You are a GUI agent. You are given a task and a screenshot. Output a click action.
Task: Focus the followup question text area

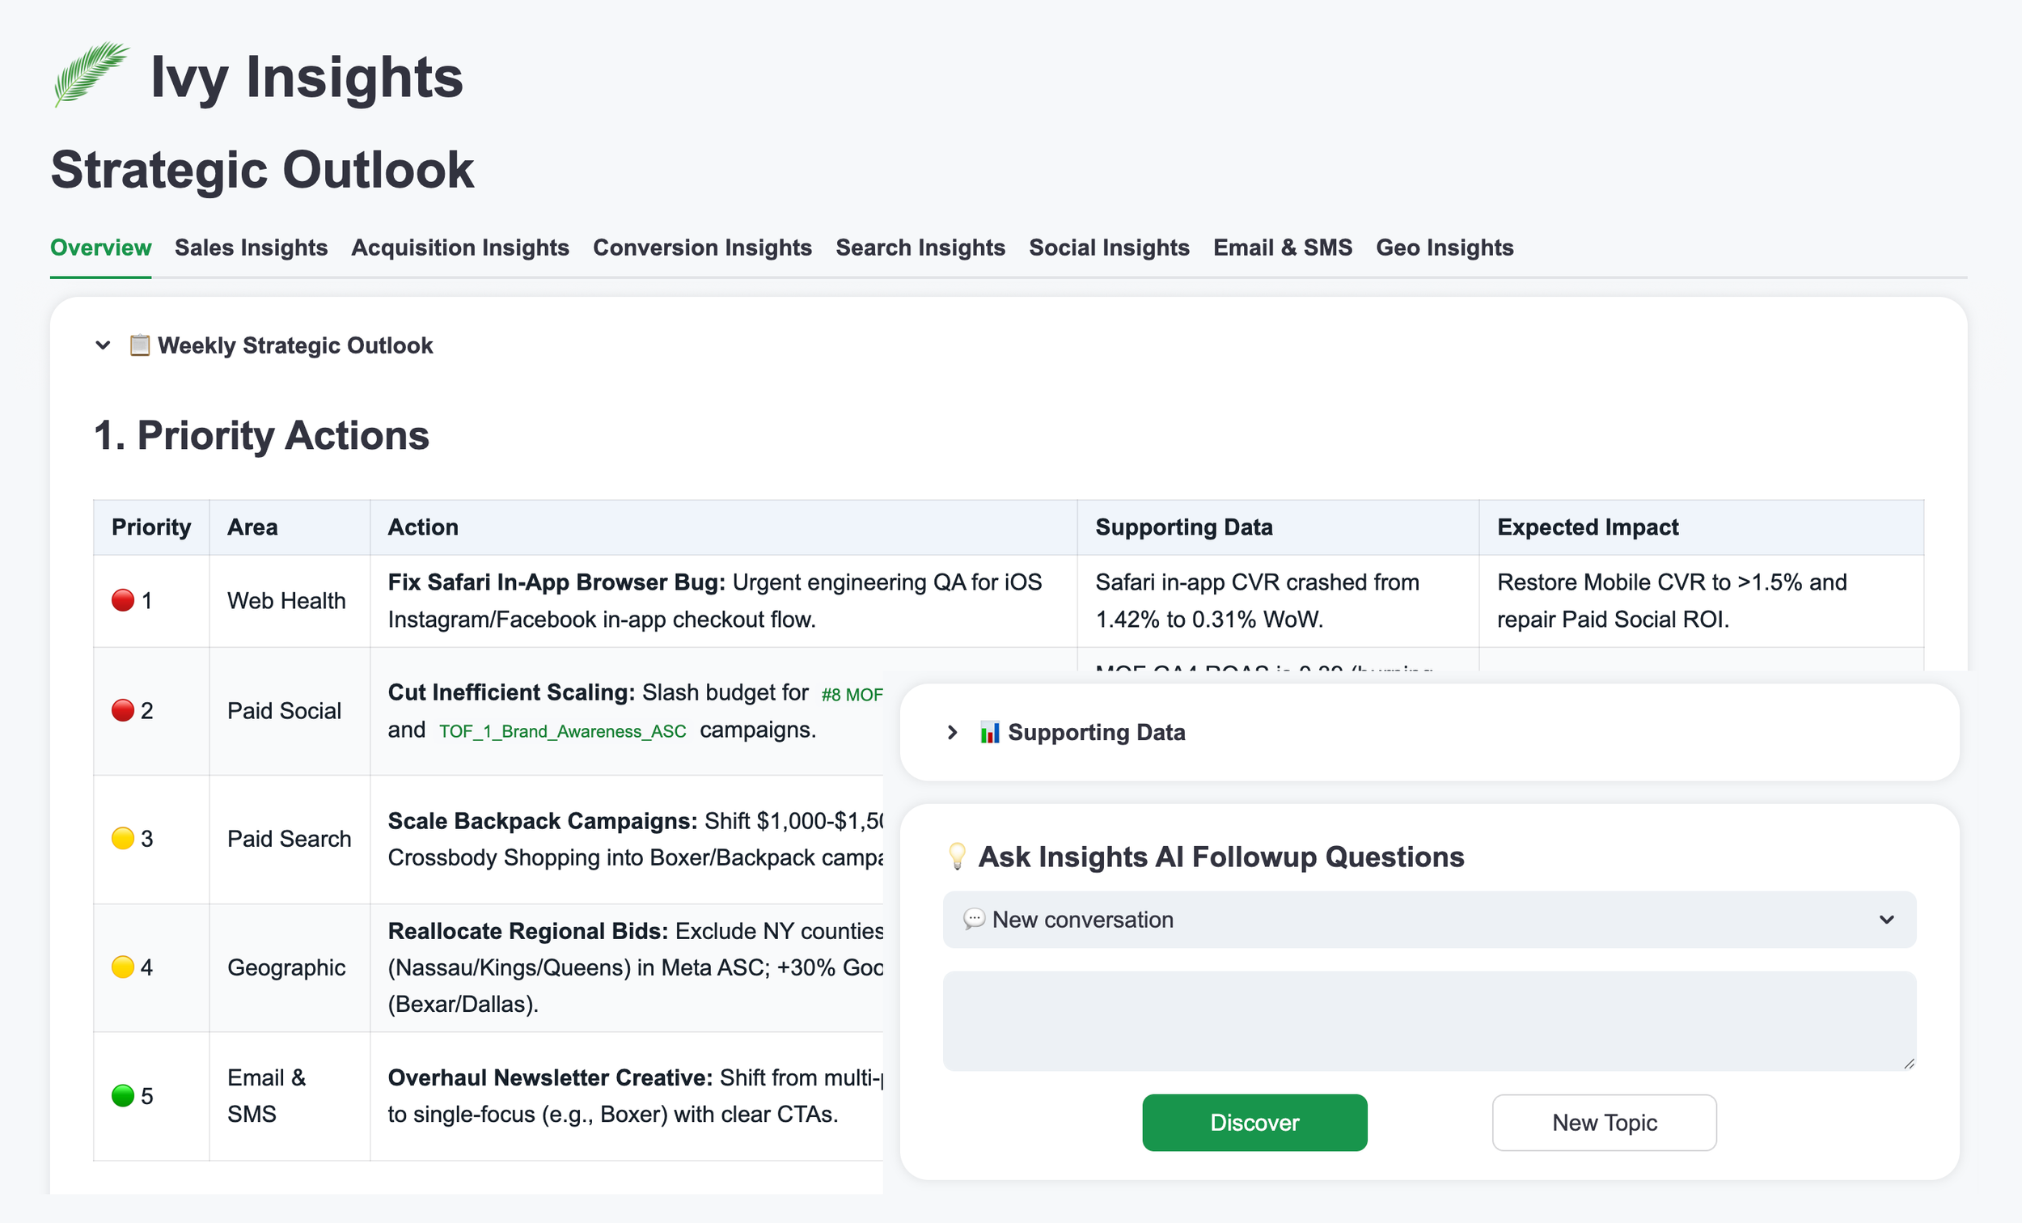pyautogui.click(x=1428, y=1021)
